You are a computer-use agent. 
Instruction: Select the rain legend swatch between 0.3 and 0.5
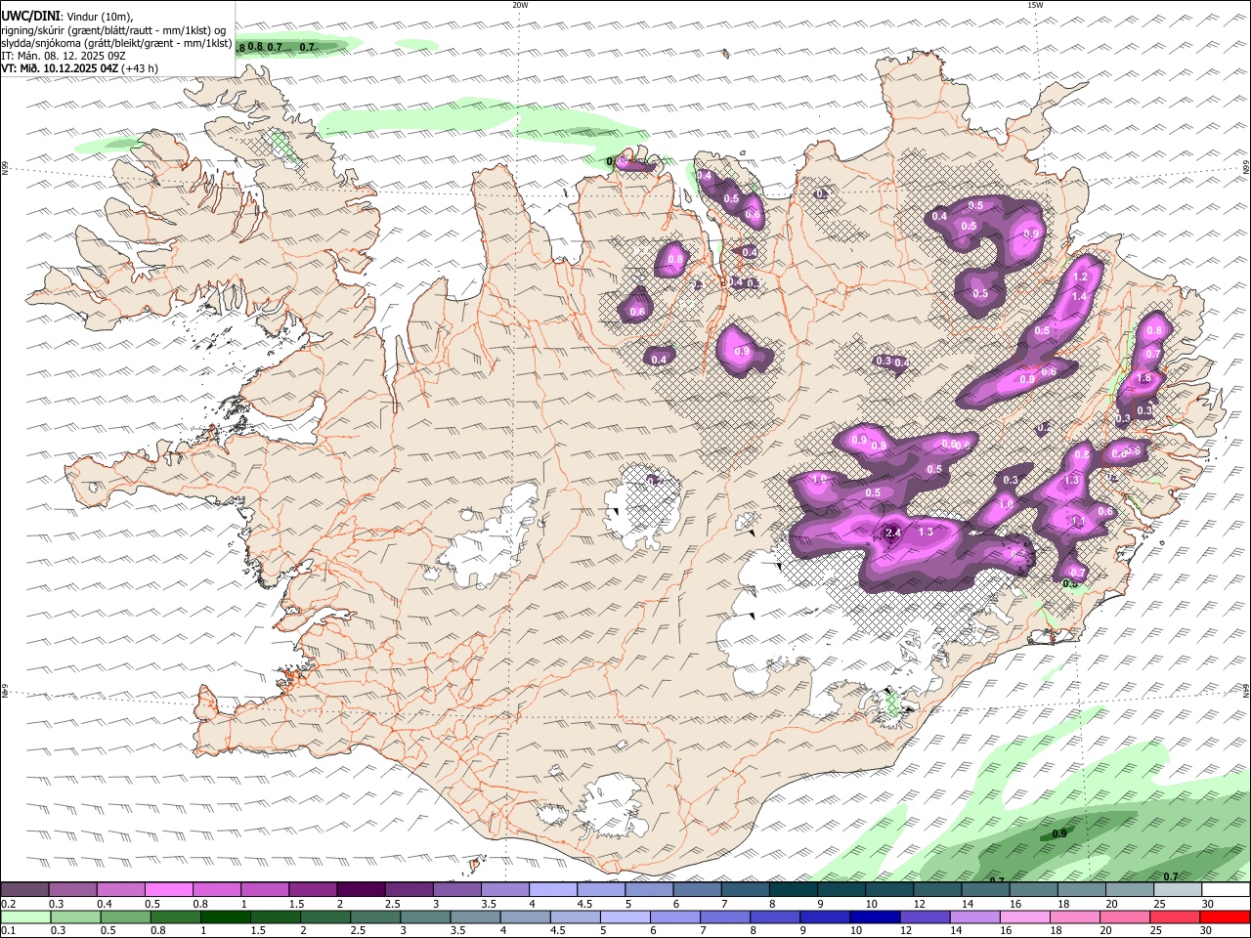pyautogui.click(x=73, y=917)
